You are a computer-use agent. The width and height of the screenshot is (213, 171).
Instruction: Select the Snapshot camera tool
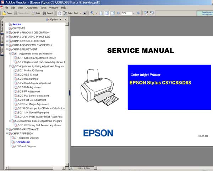coord(84,13)
